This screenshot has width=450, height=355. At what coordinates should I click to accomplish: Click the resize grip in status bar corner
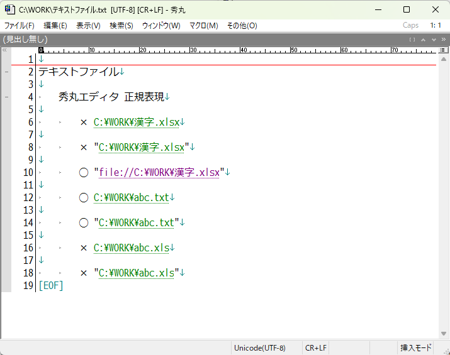click(x=444, y=349)
